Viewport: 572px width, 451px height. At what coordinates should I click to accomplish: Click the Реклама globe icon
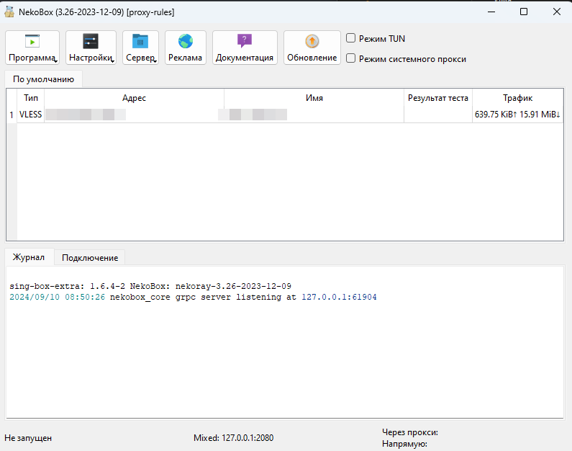click(x=186, y=42)
